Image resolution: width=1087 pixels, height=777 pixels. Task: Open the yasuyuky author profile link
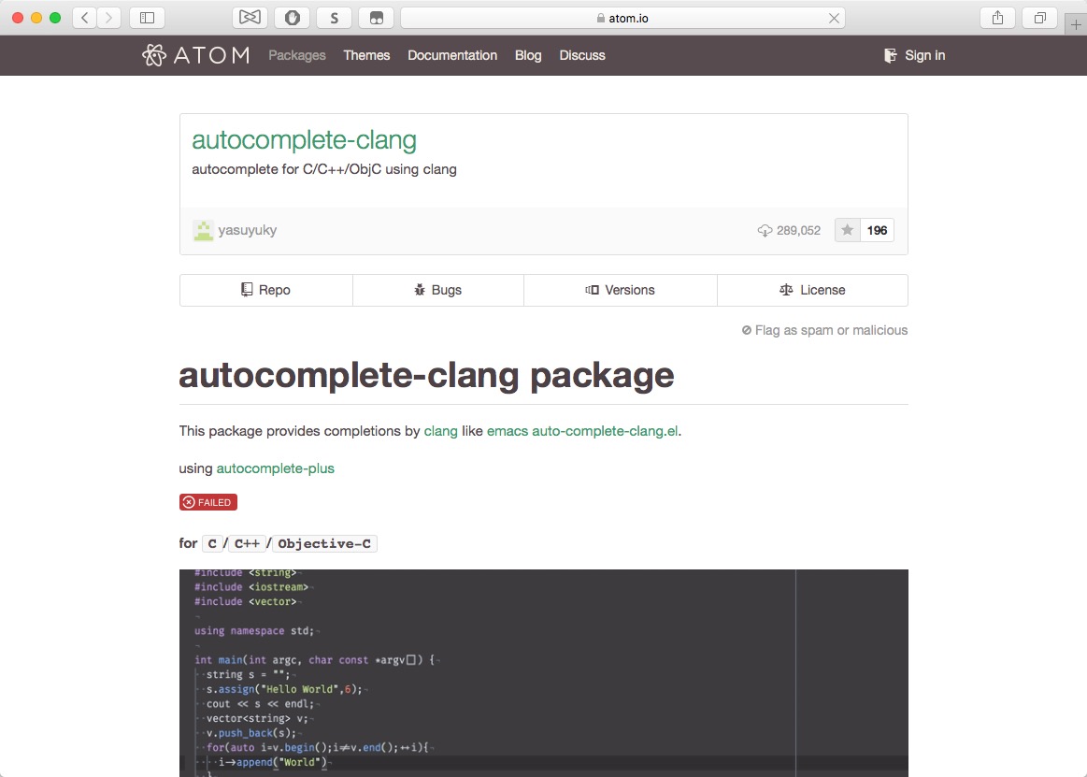click(x=248, y=230)
